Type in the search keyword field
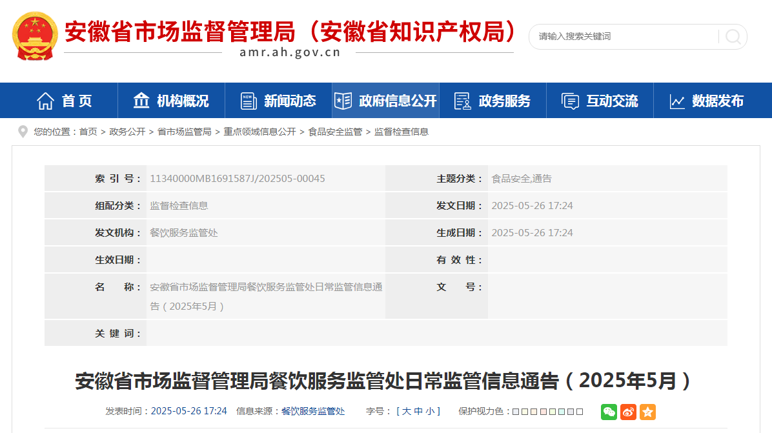This screenshot has width=772, height=433. pyautogui.click(x=623, y=37)
